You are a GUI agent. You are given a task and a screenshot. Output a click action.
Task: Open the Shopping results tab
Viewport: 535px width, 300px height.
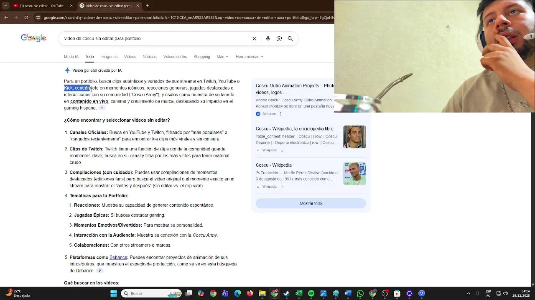tap(202, 57)
